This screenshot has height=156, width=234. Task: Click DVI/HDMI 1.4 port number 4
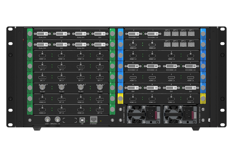(133, 66)
